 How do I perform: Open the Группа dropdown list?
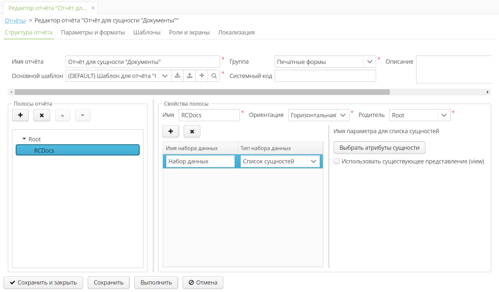[x=370, y=62]
